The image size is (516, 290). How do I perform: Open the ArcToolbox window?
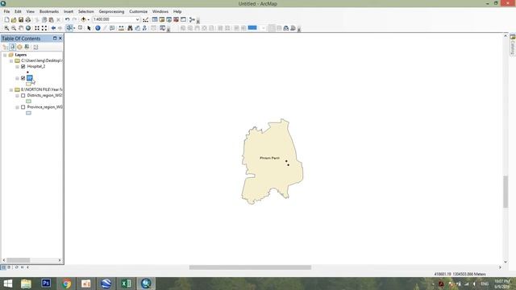pyautogui.click(x=176, y=19)
